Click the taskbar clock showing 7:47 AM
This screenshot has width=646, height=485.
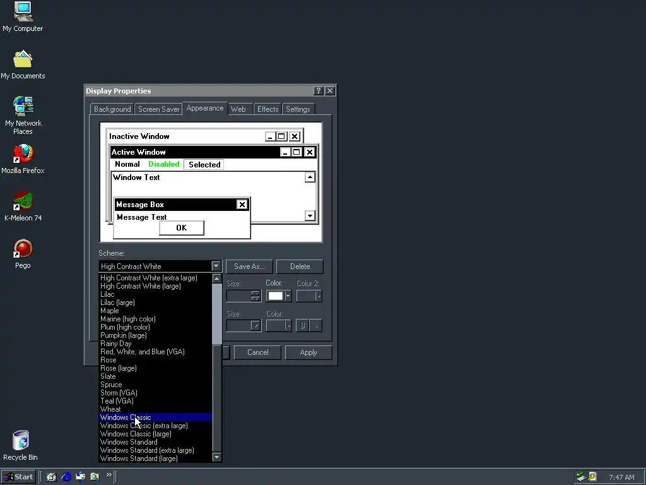point(621,477)
